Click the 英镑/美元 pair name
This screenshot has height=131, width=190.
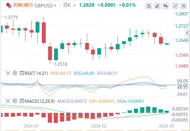[23, 5]
